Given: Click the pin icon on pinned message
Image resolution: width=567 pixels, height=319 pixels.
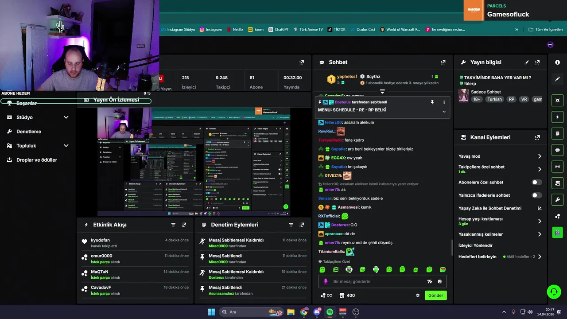Looking at the screenshot, I should (432, 102).
